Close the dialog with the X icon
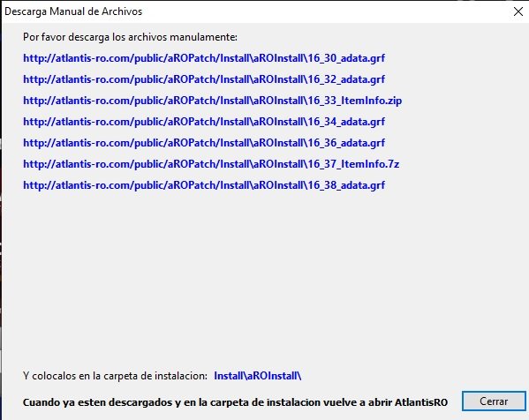 [x=518, y=11]
